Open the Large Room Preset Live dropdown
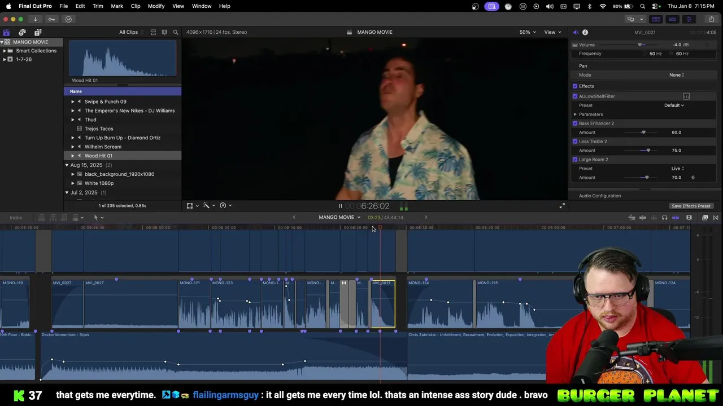 coord(677,169)
